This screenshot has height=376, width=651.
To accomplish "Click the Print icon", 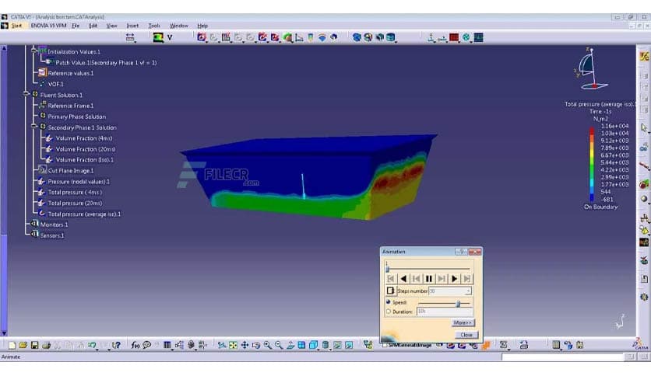I will pyautogui.click(x=46, y=345).
